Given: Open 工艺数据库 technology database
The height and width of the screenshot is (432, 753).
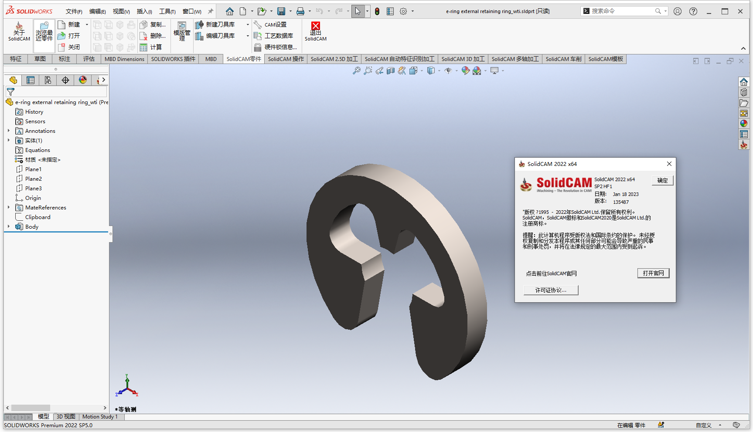Looking at the screenshot, I should tap(273, 36).
